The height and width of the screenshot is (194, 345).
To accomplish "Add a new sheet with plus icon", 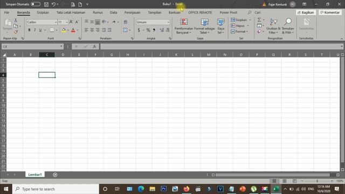I will [55, 175].
